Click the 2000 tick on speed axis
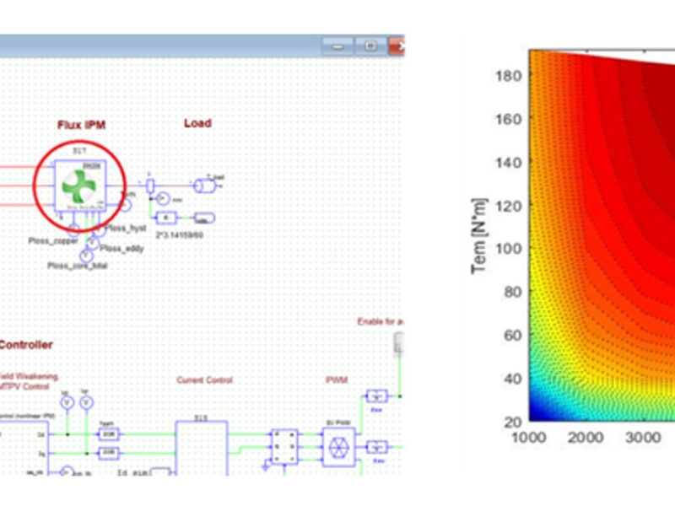 pos(586,438)
